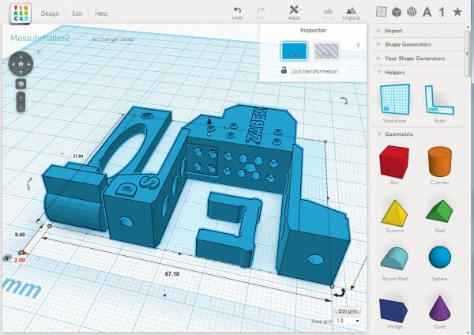Ungroup the selected shapes
Screen dimensions: 474x335
pyautogui.click(x=352, y=13)
